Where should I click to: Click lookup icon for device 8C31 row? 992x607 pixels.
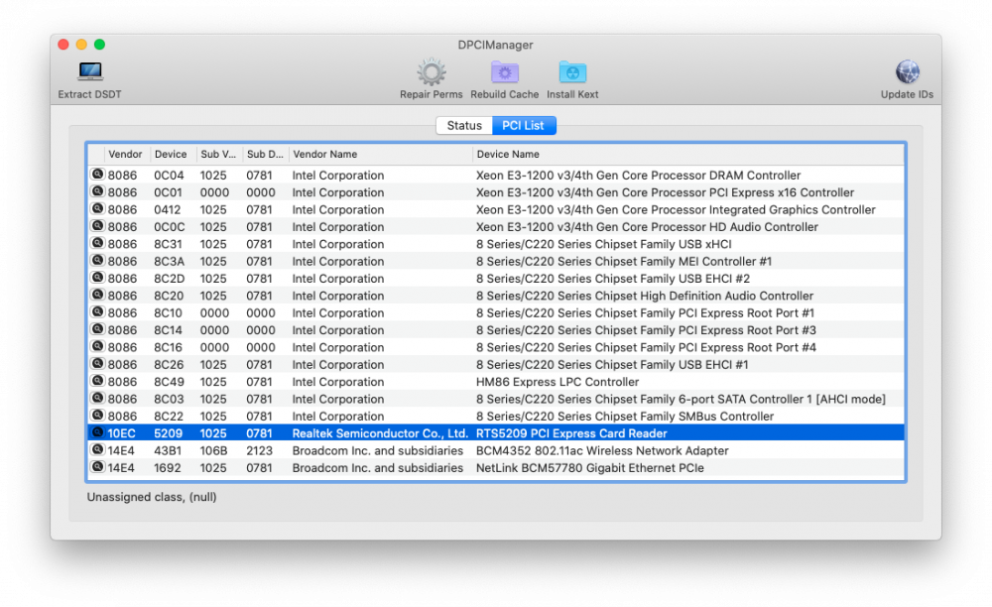tap(97, 243)
